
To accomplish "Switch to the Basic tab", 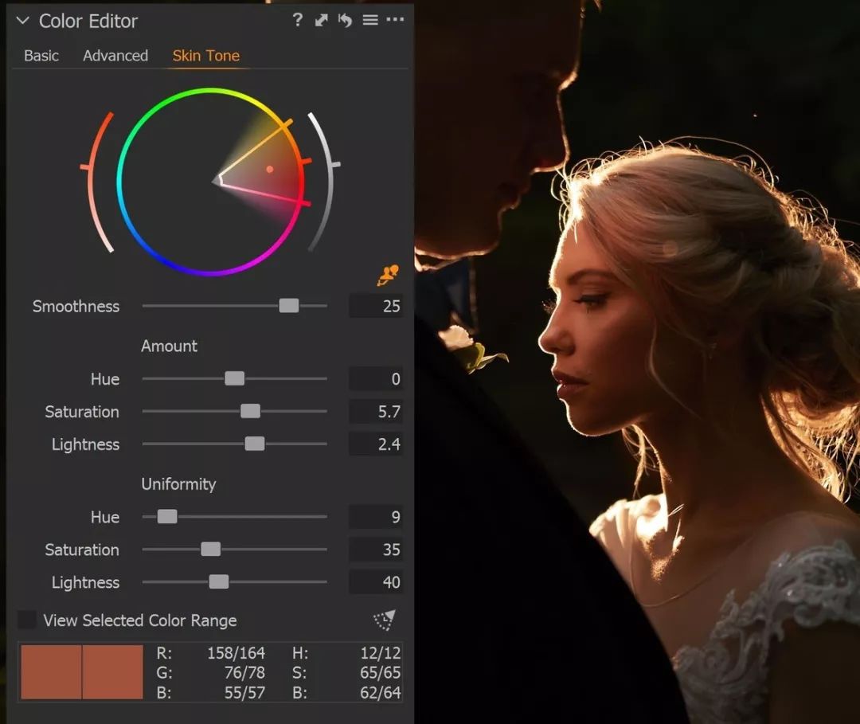I will click(41, 56).
